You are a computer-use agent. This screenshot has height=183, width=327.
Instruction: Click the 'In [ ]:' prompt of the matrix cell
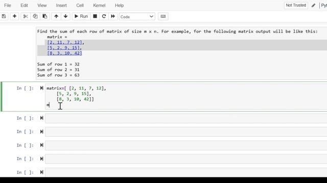pos(25,88)
